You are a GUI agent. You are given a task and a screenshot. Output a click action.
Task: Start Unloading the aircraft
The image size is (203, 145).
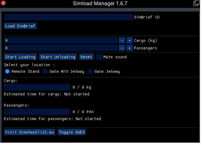[x=58, y=57]
